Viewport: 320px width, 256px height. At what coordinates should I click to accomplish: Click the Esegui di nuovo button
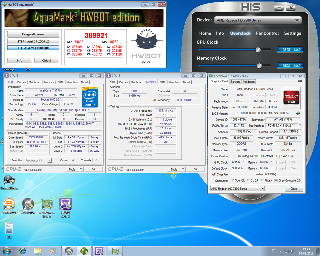tap(33, 34)
